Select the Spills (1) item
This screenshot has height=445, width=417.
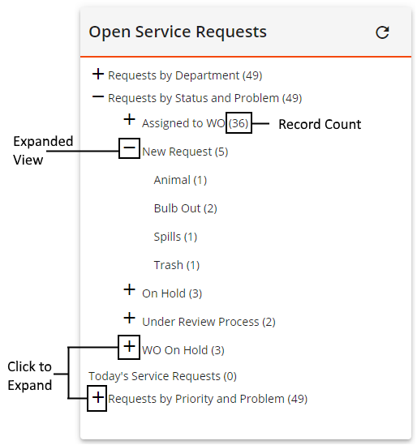pyautogui.click(x=175, y=237)
